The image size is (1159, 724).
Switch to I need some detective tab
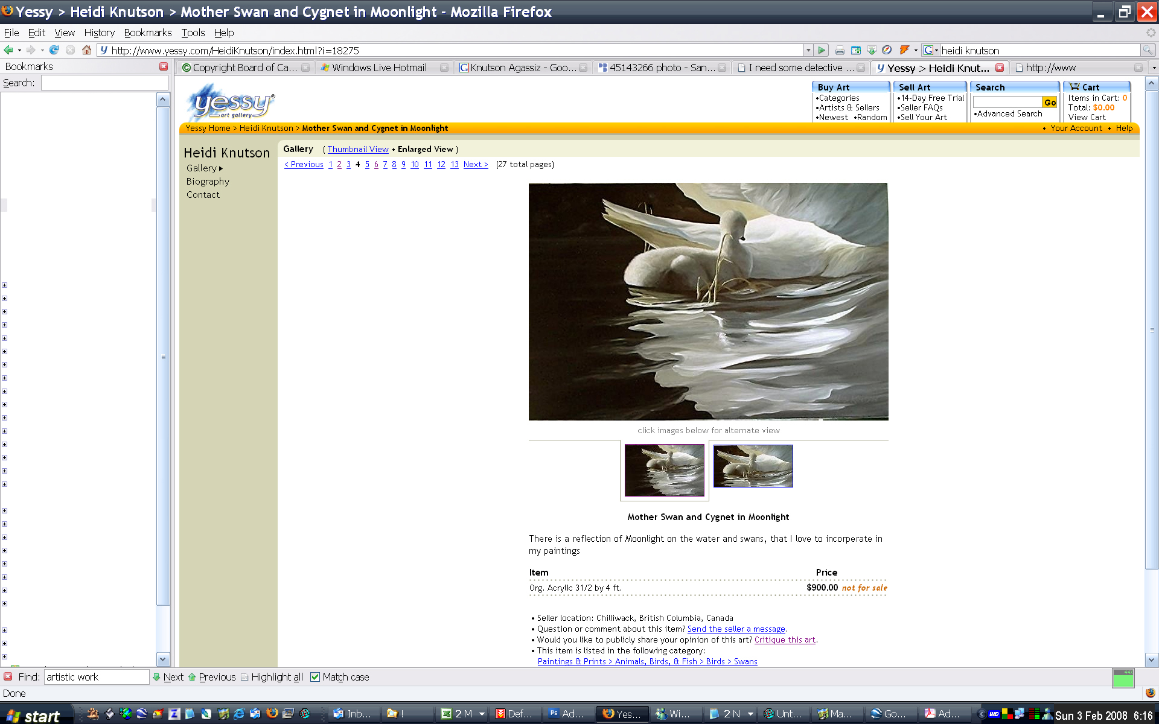pyautogui.click(x=800, y=68)
